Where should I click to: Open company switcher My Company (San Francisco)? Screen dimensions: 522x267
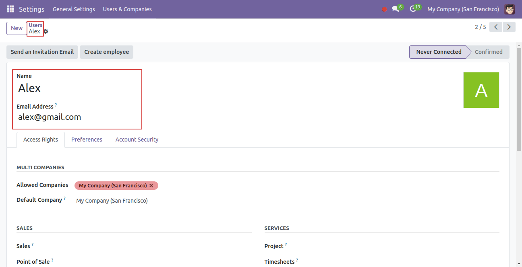point(463,9)
